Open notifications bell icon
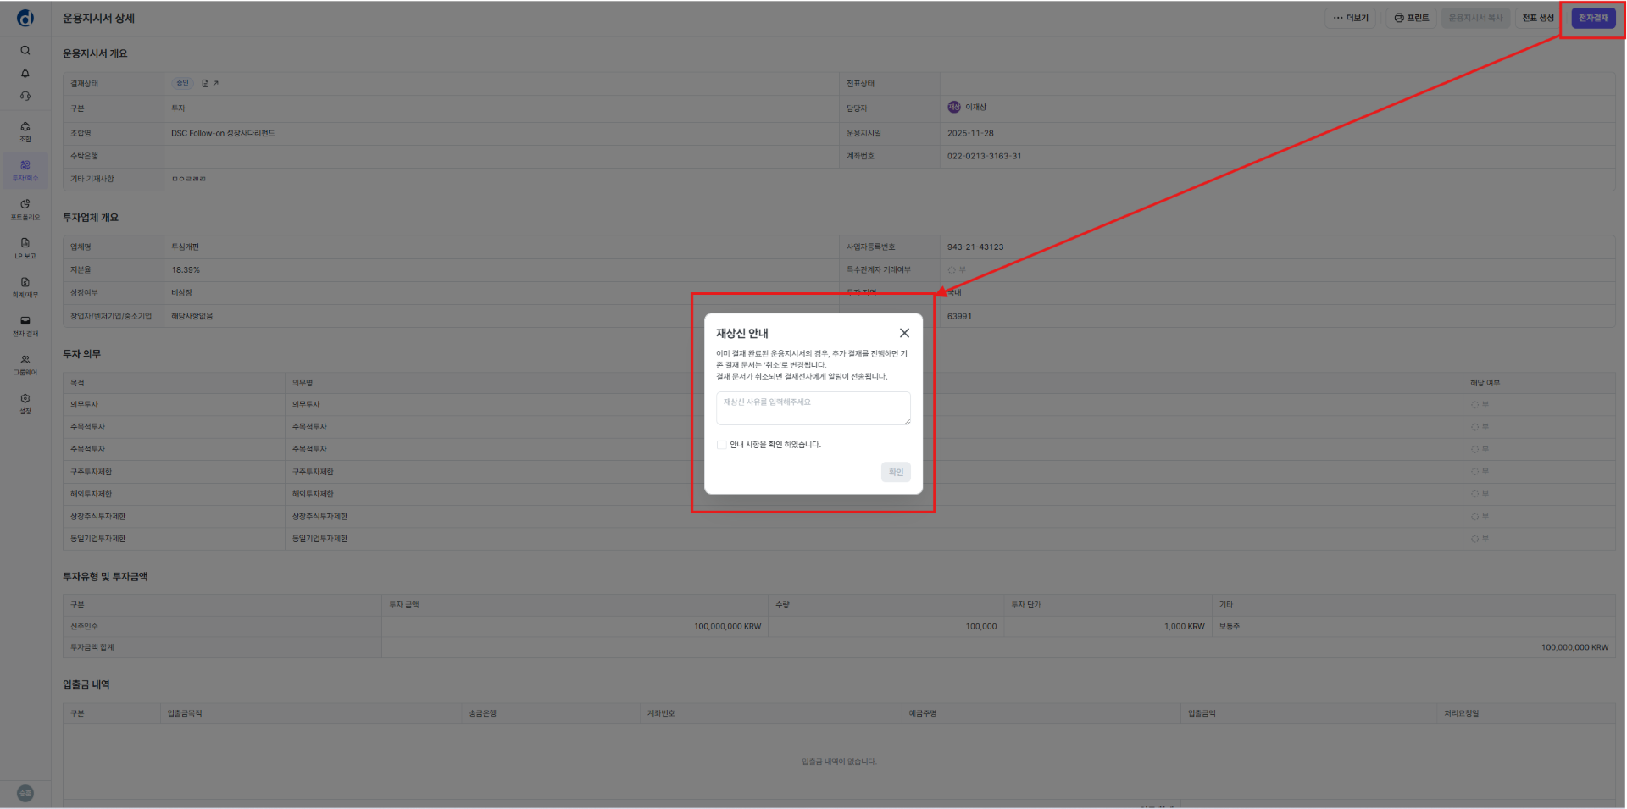Screen dimensions: 1627x809 pyautogui.click(x=25, y=73)
